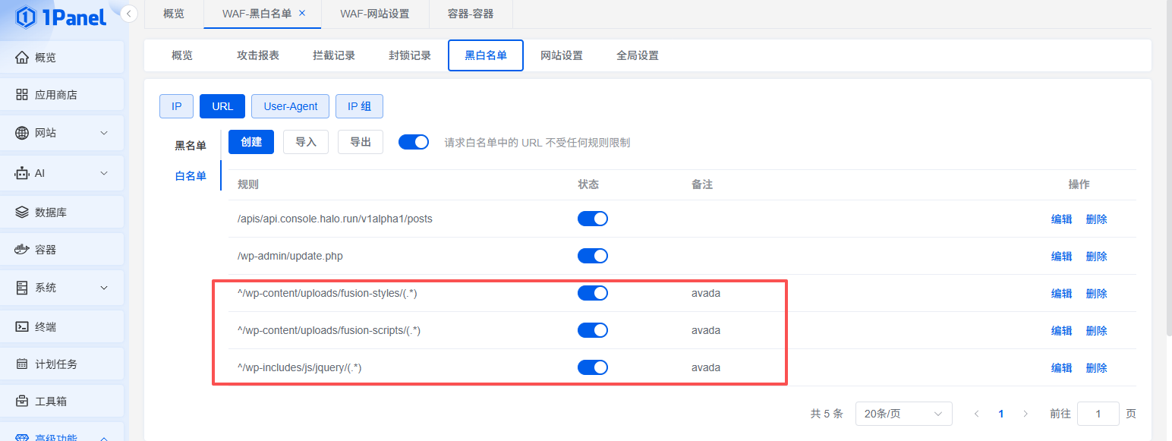Viewport: 1172px width, 441px height.
Task: Open the 全局设置 tab
Action: coord(638,55)
